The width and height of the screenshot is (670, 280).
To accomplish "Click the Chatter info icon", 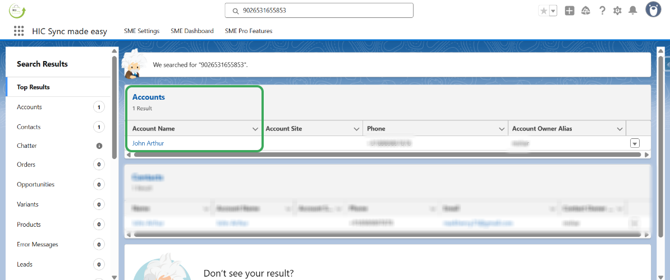I will pyautogui.click(x=99, y=146).
